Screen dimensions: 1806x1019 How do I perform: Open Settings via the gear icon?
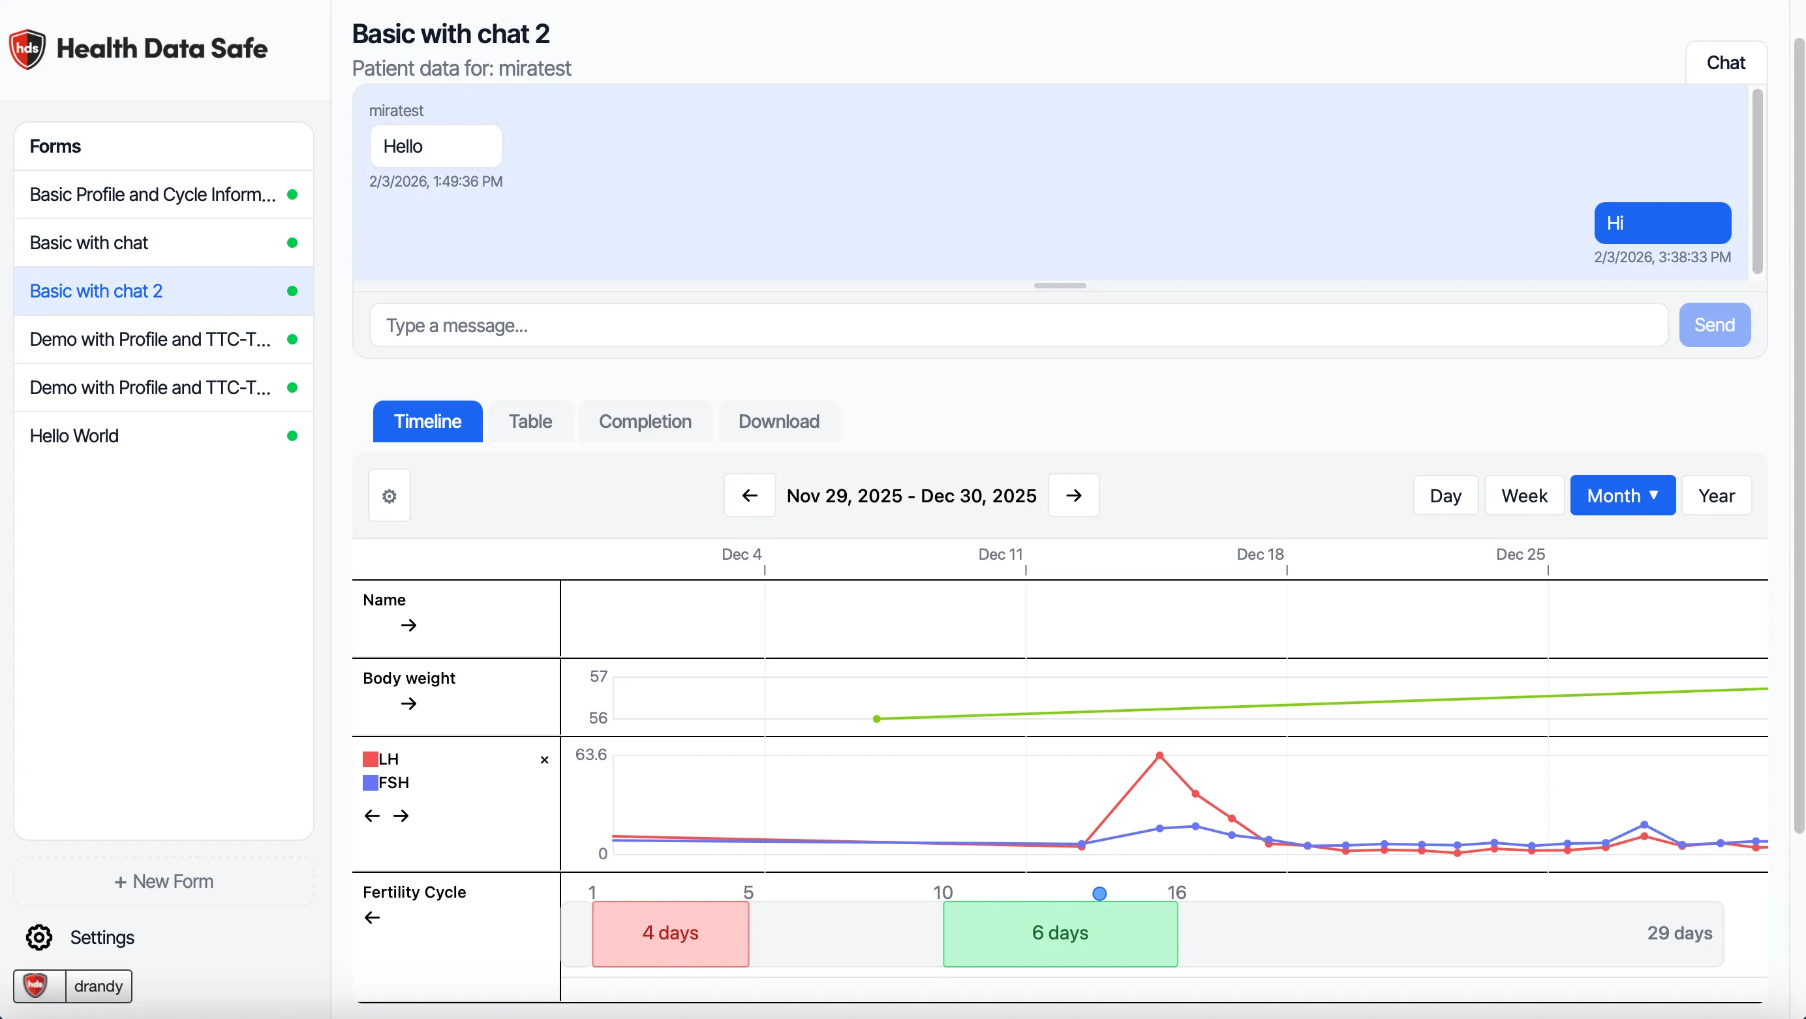pos(38,937)
